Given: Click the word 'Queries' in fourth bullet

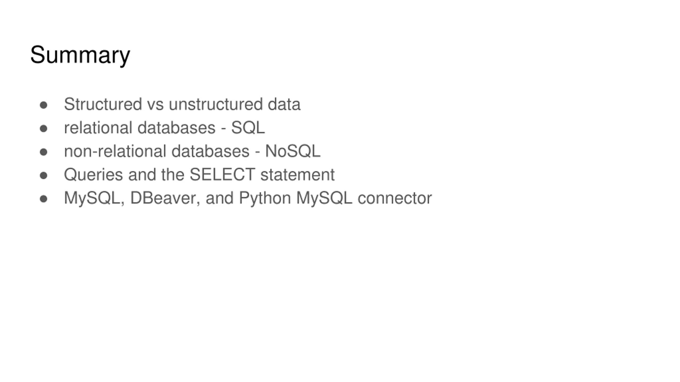Looking at the screenshot, I should tap(93, 174).
